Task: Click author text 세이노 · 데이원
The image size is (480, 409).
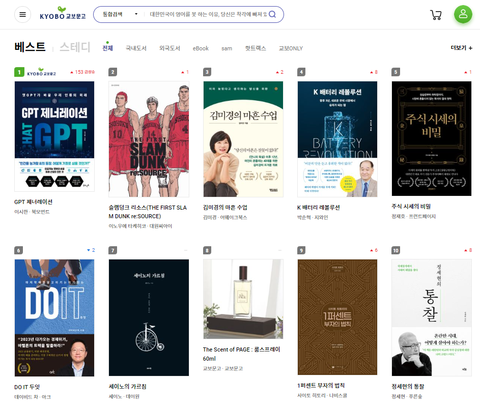Action: tap(124, 396)
